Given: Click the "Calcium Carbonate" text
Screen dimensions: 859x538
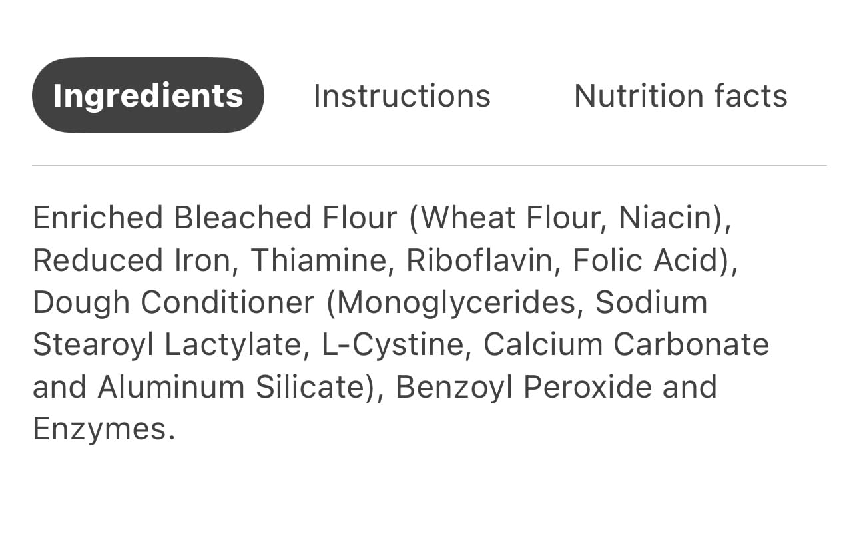Looking at the screenshot, I should pyautogui.click(x=626, y=345).
